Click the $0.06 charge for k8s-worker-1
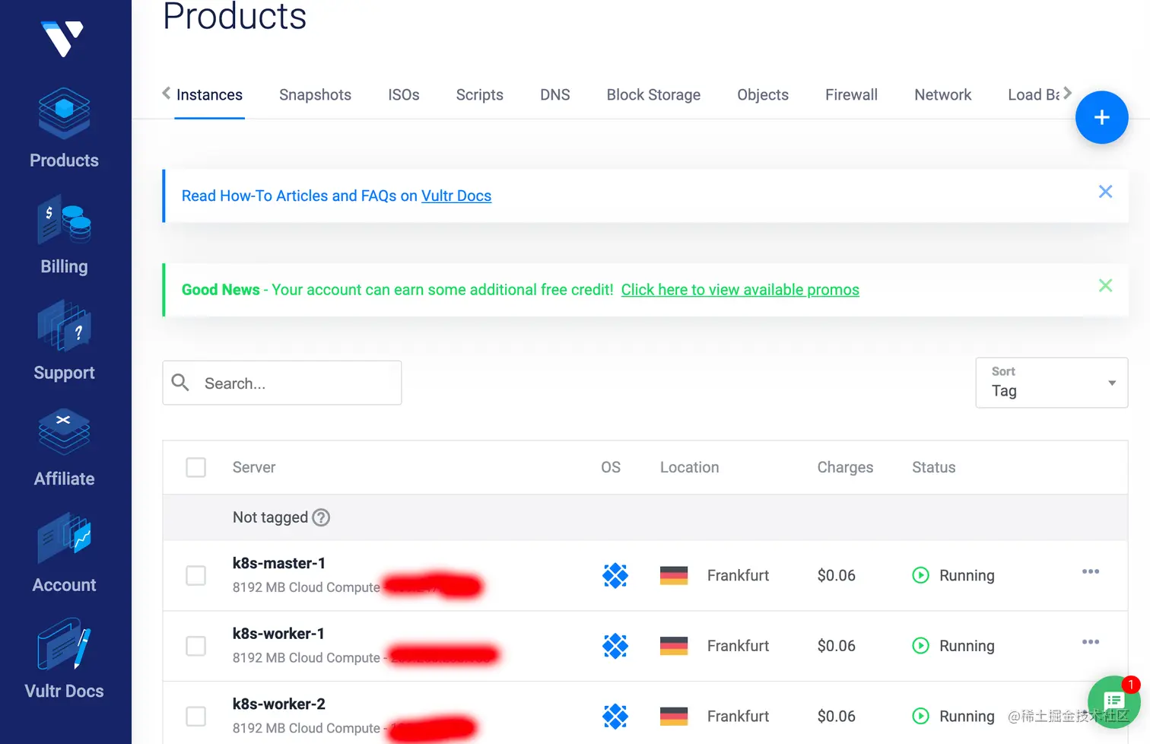The width and height of the screenshot is (1150, 744). pyautogui.click(x=837, y=646)
